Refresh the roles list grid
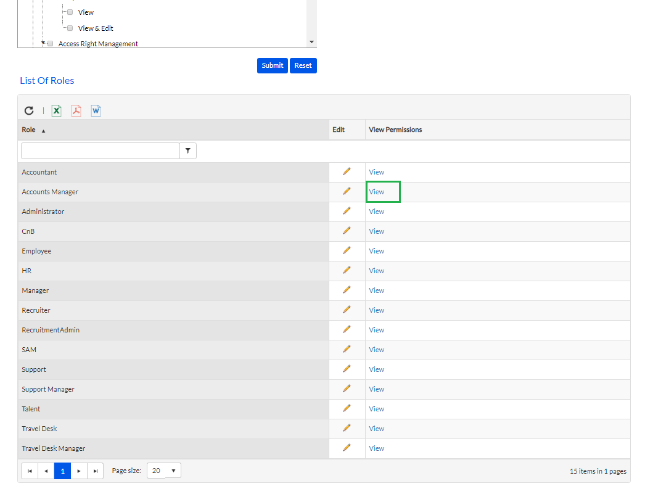 point(29,111)
